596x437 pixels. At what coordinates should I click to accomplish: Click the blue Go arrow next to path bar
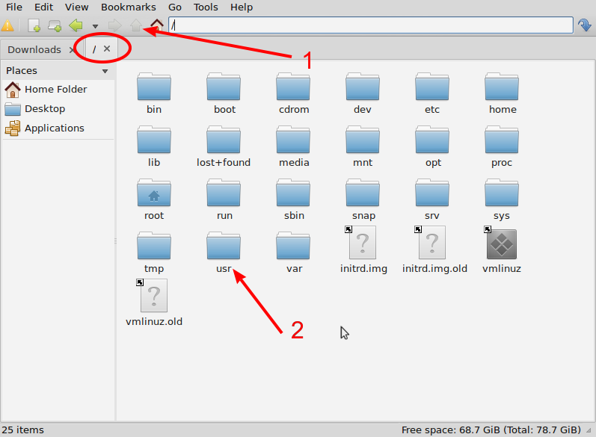point(584,25)
